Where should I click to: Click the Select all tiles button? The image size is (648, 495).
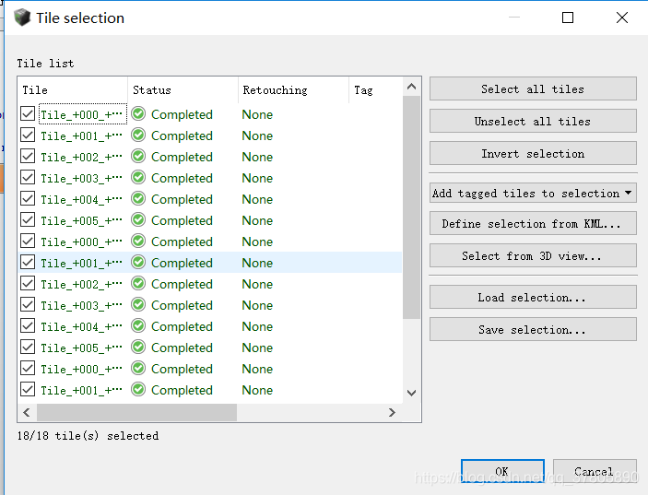pos(533,88)
